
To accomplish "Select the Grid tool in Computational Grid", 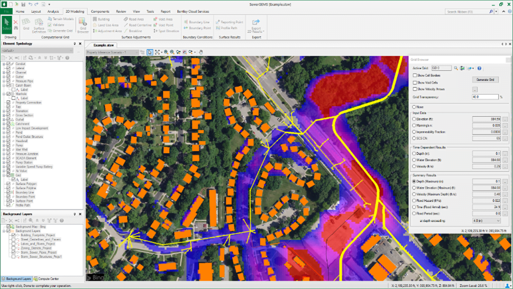I will coord(26,24).
